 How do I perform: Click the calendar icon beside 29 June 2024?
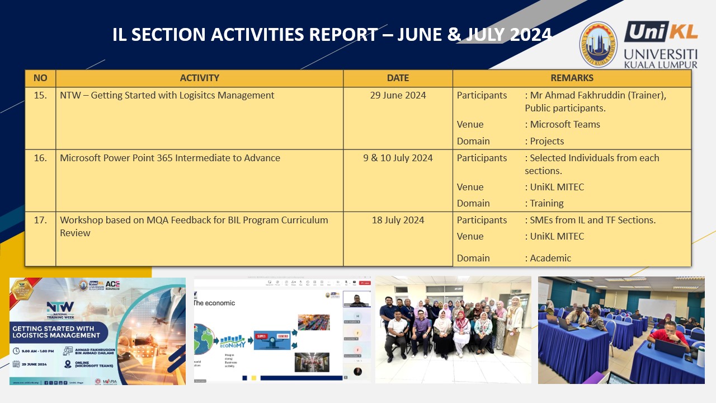pyautogui.click(x=17, y=364)
